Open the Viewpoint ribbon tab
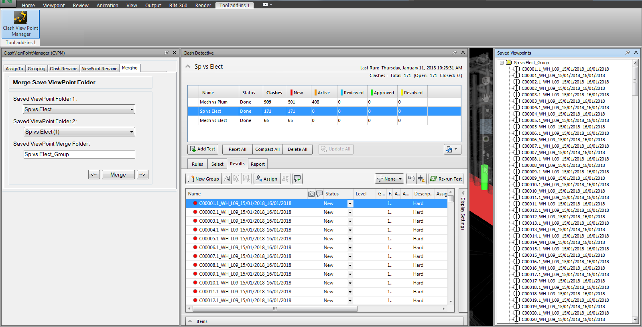 point(54,5)
